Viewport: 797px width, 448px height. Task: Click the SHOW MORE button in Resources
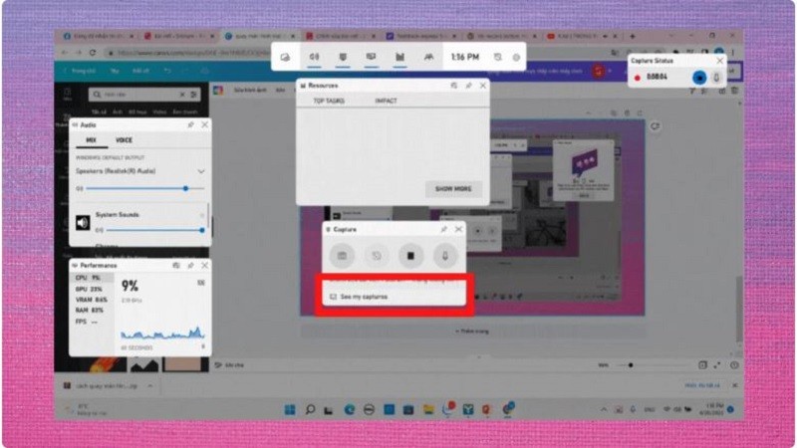pos(453,189)
